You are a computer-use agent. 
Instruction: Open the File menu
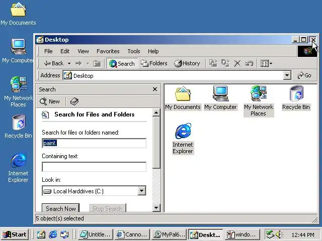[x=48, y=51]
